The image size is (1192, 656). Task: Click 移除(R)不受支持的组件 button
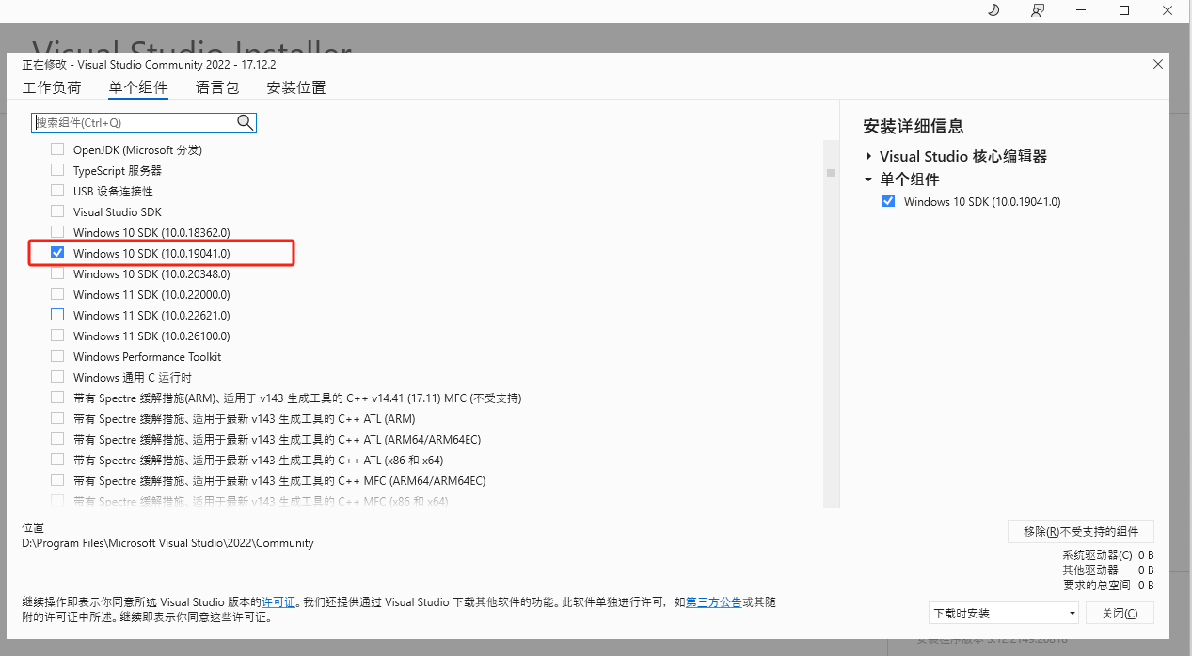[x=1081, y=532]
